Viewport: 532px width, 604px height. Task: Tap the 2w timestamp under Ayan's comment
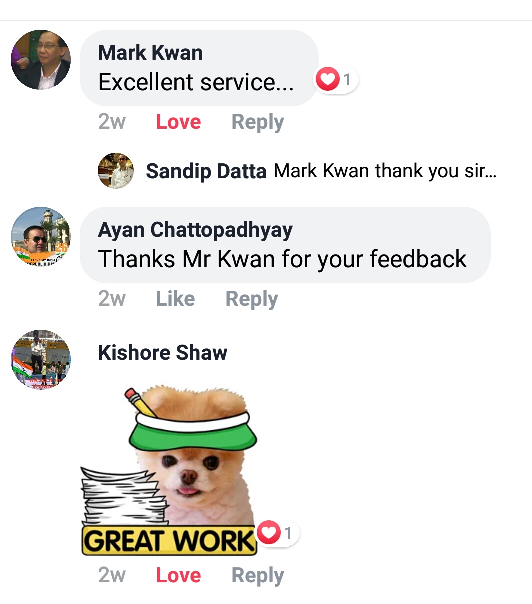pos(112,299)
